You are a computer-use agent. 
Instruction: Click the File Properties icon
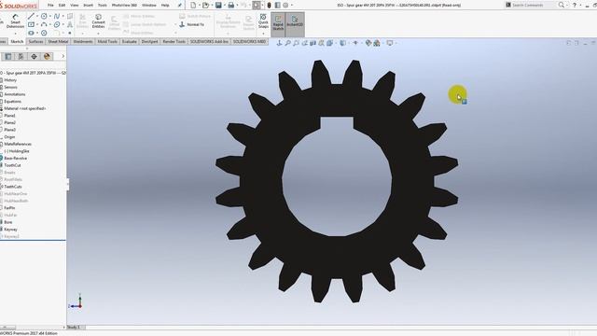tap(277, 5)
